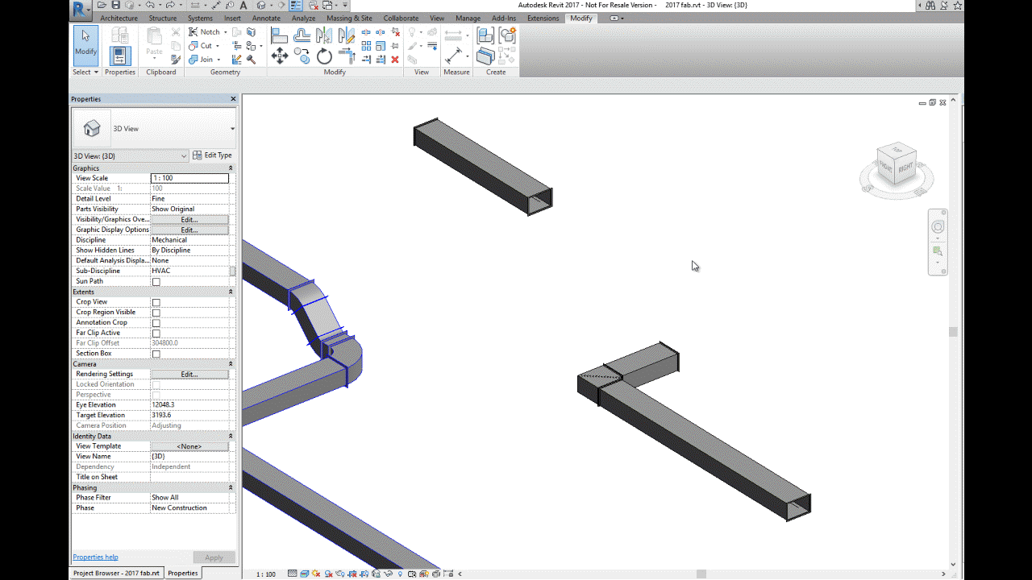Select the Mirror tool

coord(324,37)
